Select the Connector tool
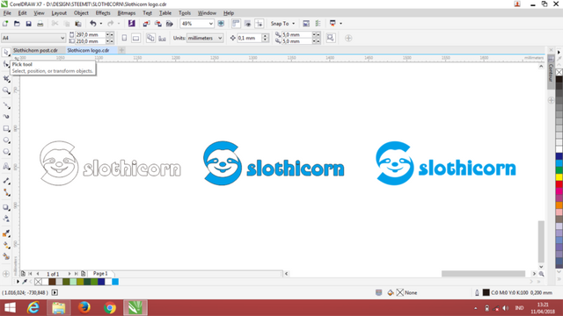The width and height of the screenshot is (563, 316). pos(6,192)
